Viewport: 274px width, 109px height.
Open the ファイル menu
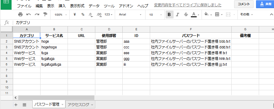coord(24,6)
